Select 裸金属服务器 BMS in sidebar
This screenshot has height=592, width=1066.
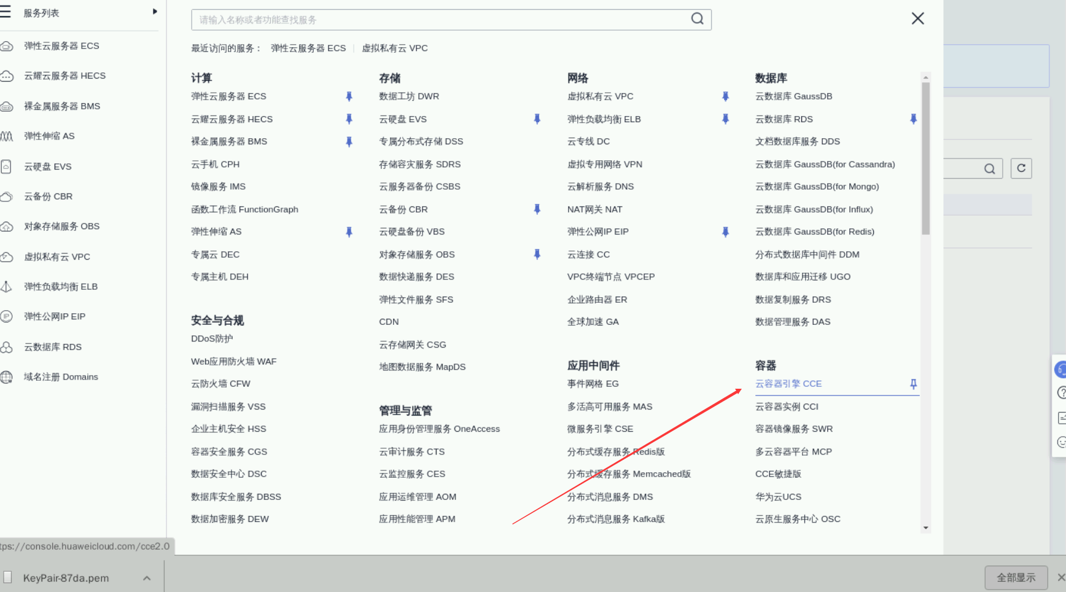[x=62, y=106]
